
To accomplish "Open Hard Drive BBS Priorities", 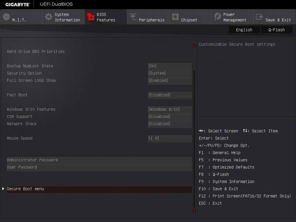I will (x=36, y=52).
